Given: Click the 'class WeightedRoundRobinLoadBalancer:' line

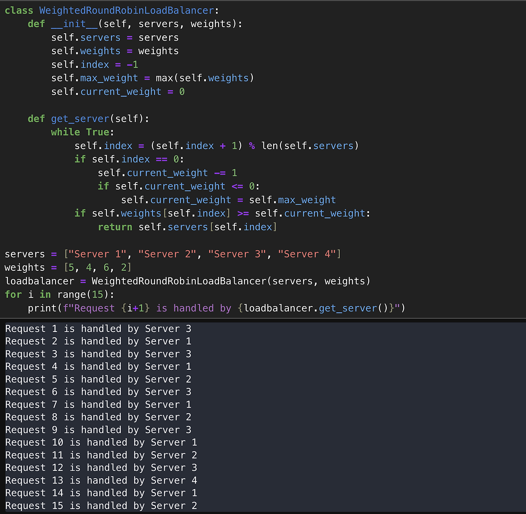Looking at the screenshot, I should (x=112, y=10).
